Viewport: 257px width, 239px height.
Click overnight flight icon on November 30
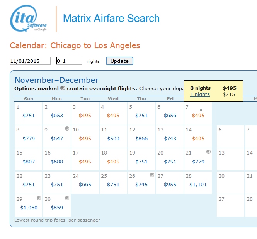point(67,198)
